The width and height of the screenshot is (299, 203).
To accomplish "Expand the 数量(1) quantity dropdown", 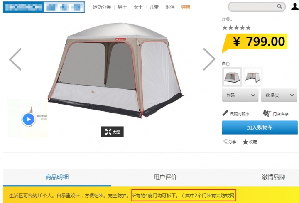I will [279, 95].
